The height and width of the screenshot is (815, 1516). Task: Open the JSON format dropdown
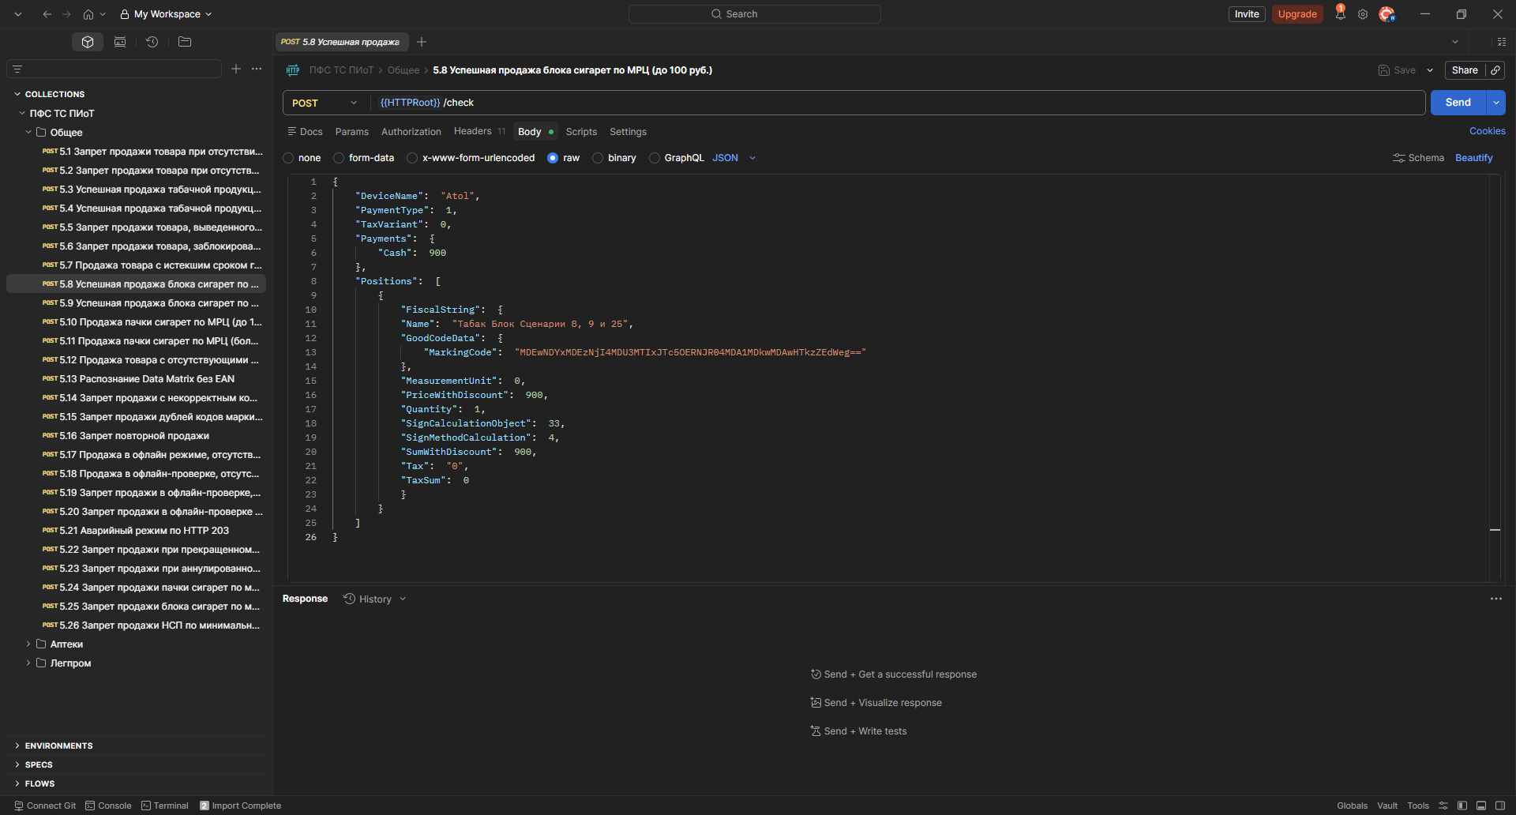click(734, 158)
